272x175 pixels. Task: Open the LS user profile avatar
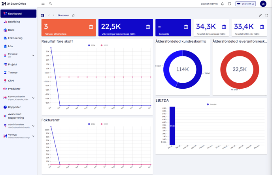click(x=263, y=4)
